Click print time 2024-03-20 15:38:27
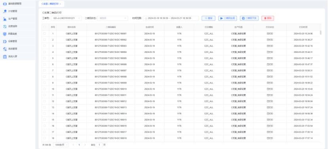This screenshot has width=328, height=149. click(x=303, y=40)
